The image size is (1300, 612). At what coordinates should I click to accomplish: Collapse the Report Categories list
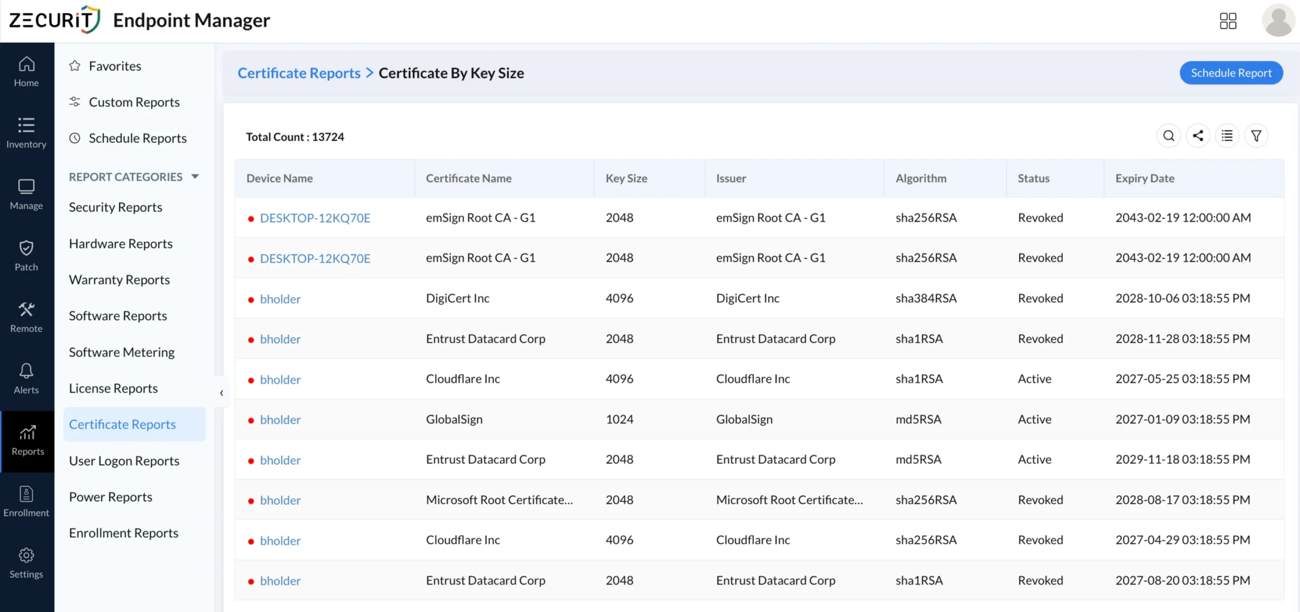click(x=195, y=177)
